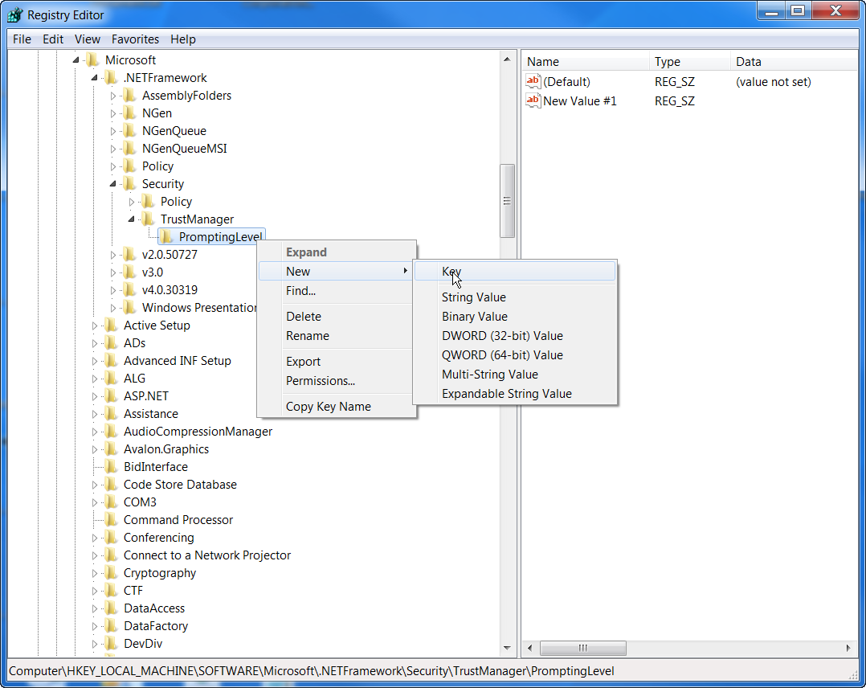Click the PromptingLevel key folder icon
Image resolution: width=866 pixels, height=688 pixels.
click(167, 236)
